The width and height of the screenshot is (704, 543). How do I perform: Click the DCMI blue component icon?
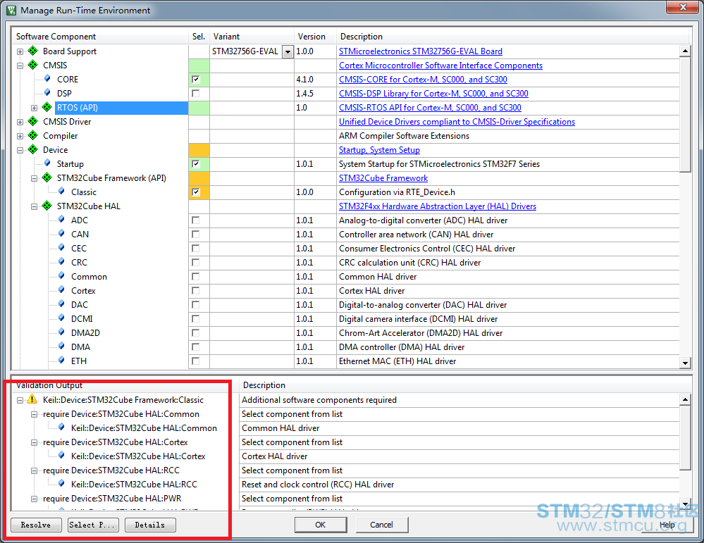click(61, 318)
